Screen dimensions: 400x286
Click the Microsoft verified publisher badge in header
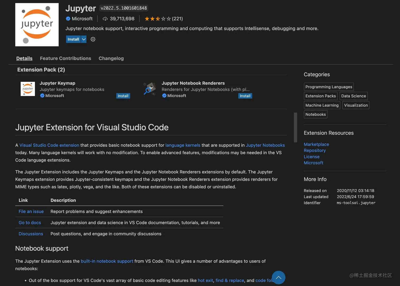click(x=68, y=19)
